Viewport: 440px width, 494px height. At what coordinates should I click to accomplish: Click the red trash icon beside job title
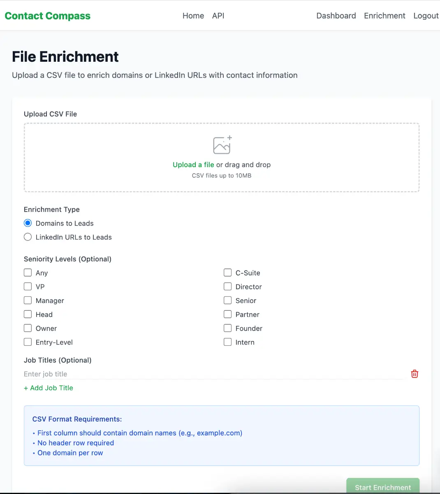(x=415, y=374)
